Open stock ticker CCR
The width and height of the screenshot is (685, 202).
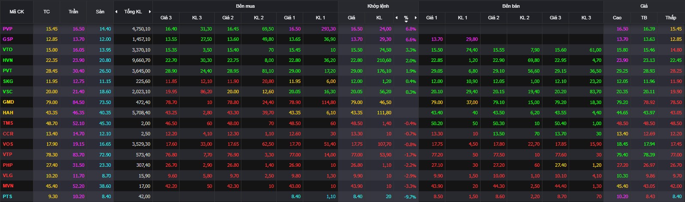click(x=8, y=134)
